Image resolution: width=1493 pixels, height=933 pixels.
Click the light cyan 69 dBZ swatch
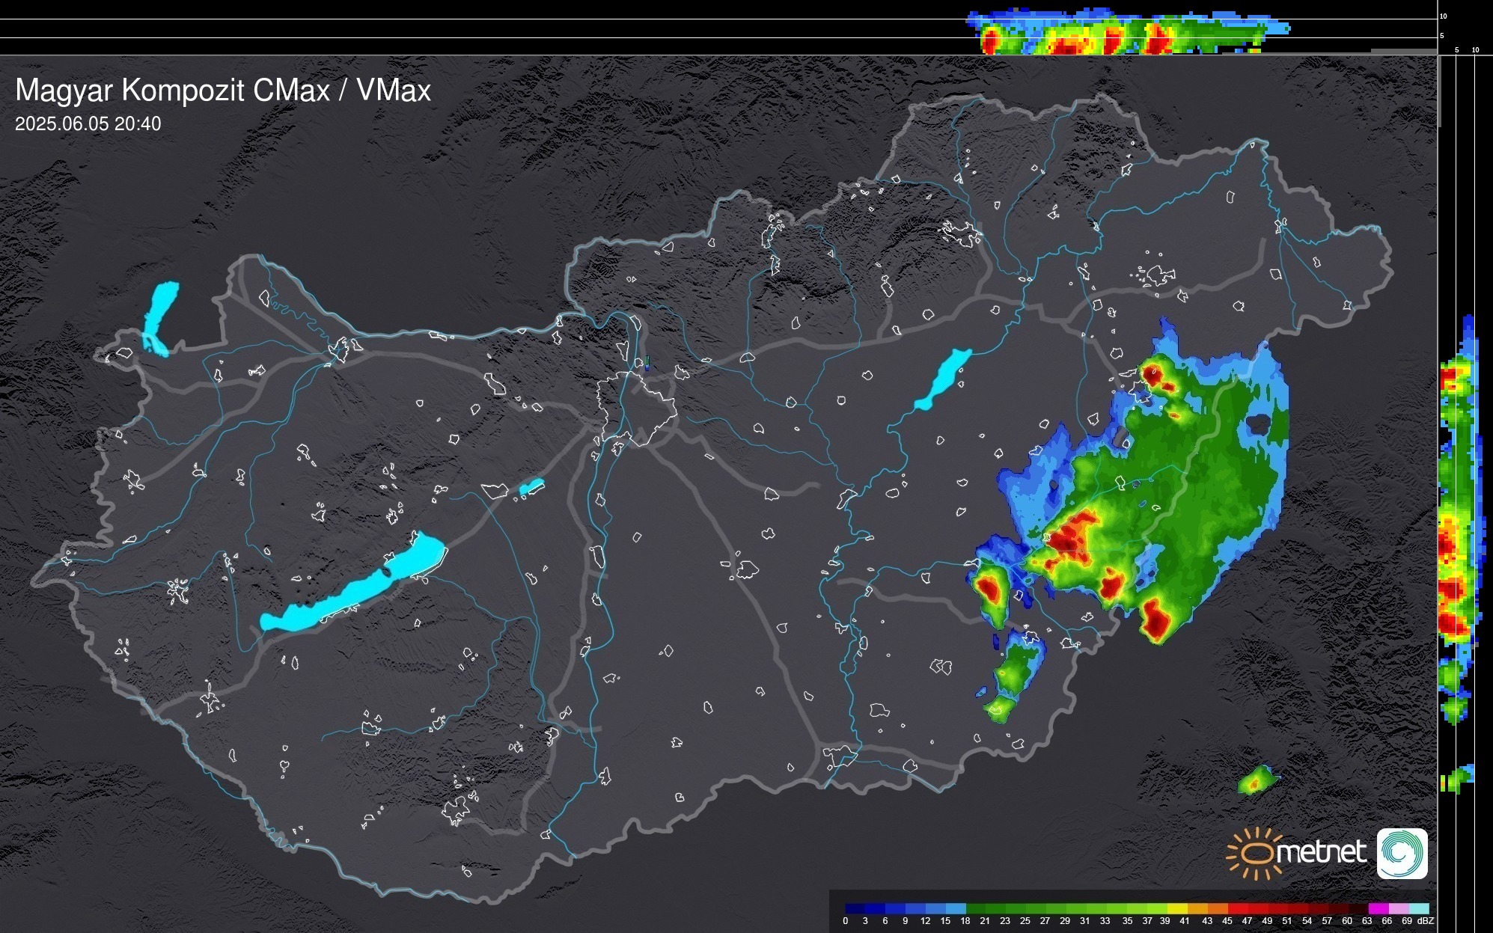pyautogui.click(x=1417, y=908)
